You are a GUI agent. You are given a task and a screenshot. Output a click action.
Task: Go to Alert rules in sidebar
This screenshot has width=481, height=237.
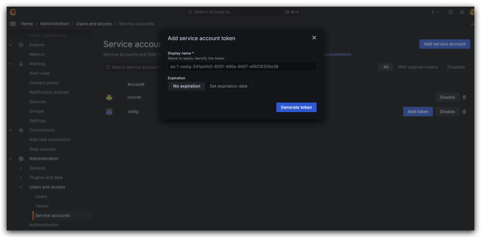tap(39, 73)
